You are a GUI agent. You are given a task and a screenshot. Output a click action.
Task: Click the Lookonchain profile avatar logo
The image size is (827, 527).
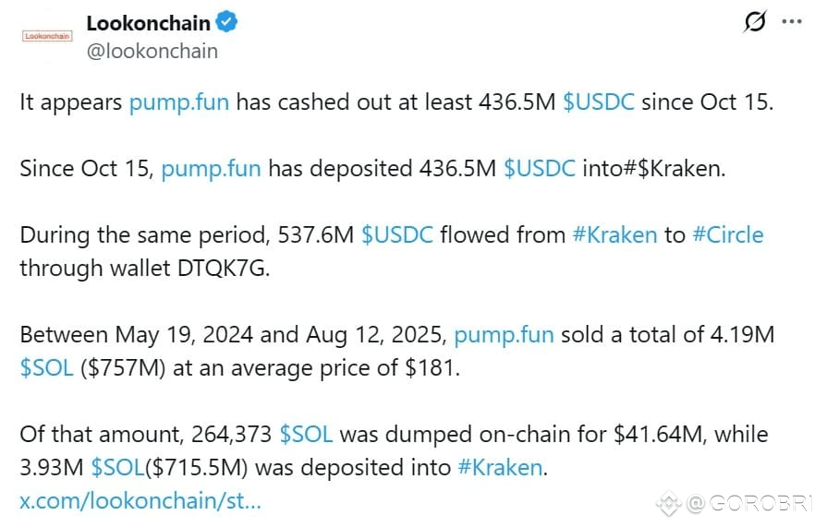47,36
